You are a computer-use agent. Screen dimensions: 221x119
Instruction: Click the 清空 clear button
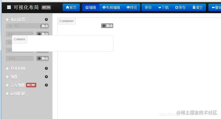pyautogui.click(x=198, y=7)
